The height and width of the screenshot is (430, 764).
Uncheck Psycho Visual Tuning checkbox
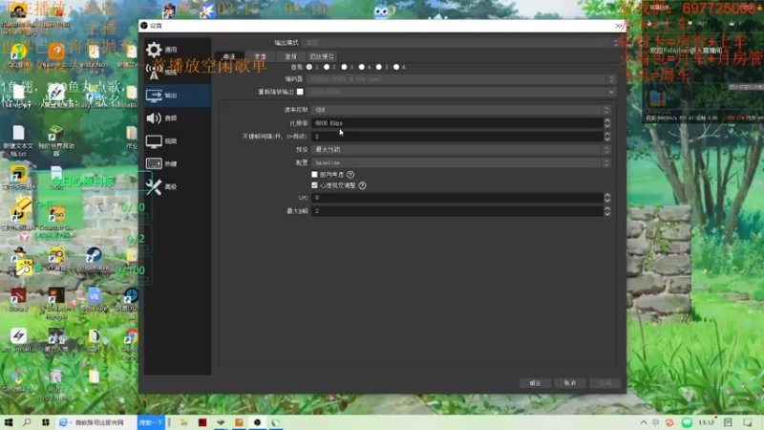click(314, 185)
